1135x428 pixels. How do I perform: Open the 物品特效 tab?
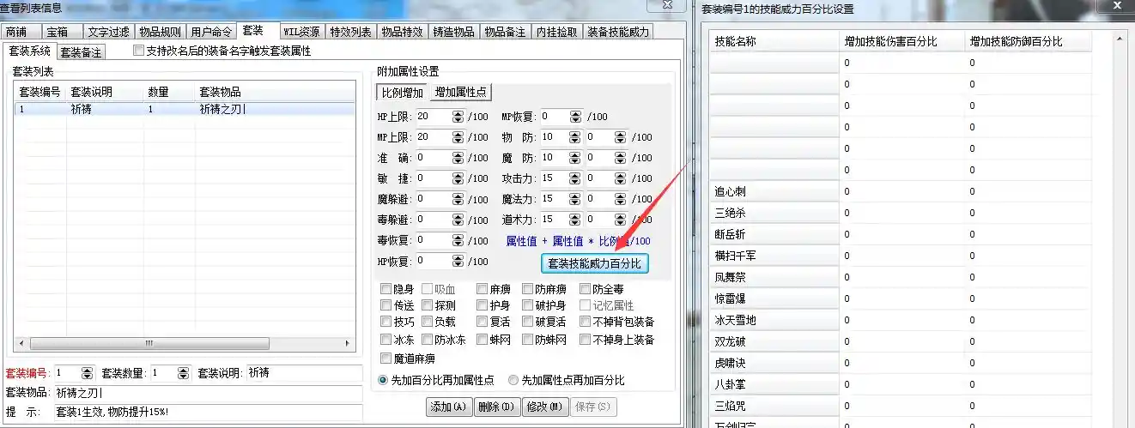pyautogui.click(x=402, y=32)
